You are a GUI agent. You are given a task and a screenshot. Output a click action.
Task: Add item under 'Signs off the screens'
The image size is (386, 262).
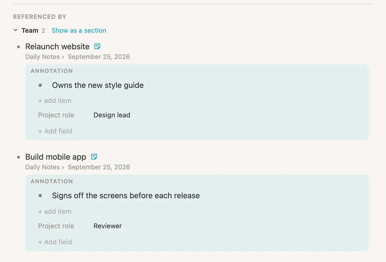click(55, 212)
